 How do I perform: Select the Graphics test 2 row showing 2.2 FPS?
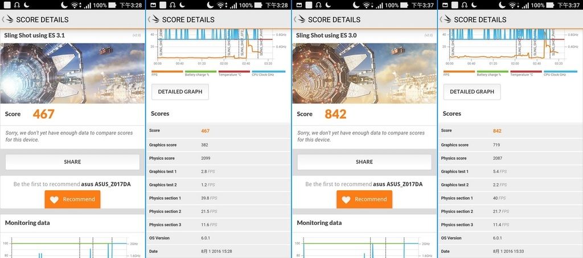coord(510,185)
